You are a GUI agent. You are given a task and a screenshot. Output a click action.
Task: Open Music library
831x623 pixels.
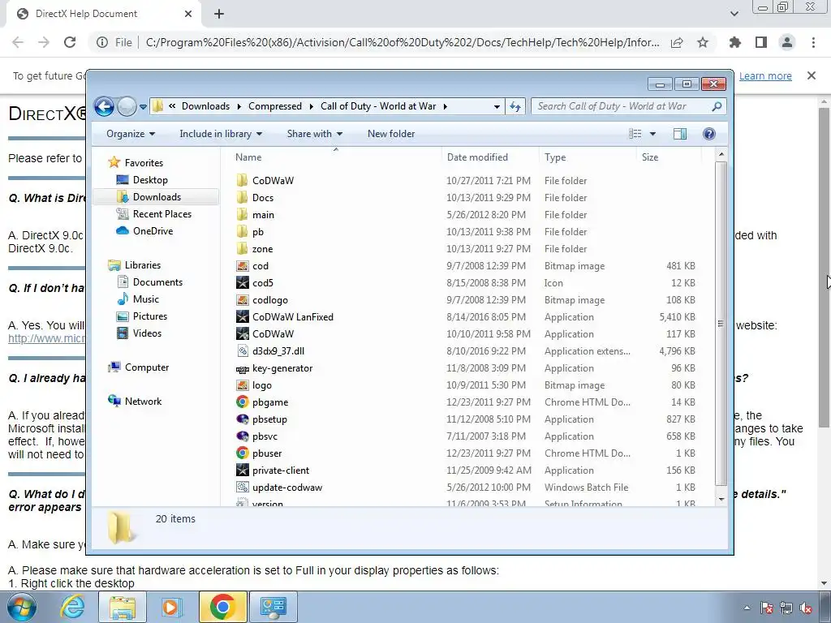[146, 299]
